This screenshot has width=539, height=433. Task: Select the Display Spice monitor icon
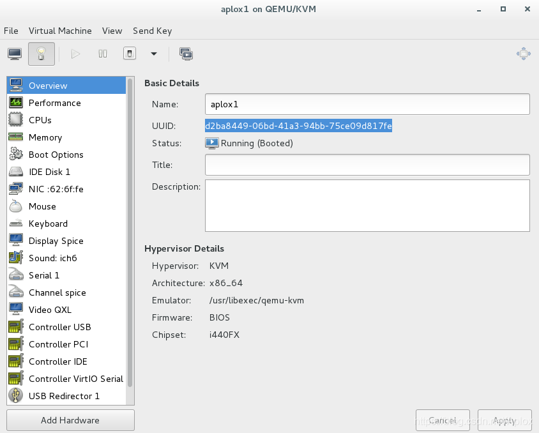[x=16, y=241]
